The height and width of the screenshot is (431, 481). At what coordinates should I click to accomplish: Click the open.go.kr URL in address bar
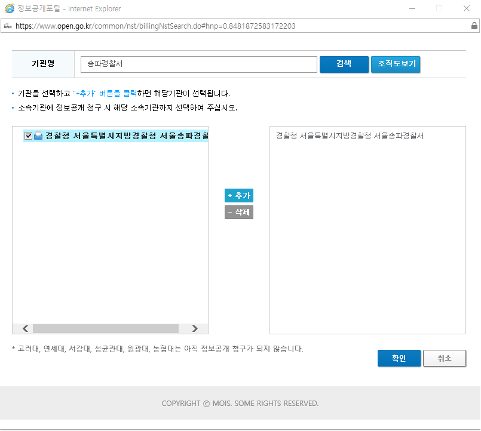[155, 26]
